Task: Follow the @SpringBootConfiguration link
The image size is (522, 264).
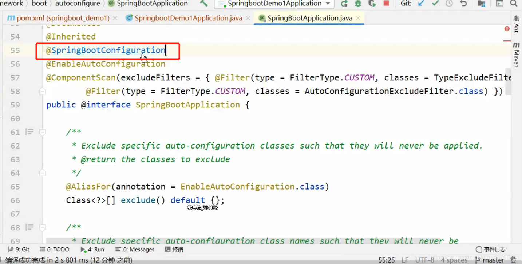Action: click(x=106, y=50)
